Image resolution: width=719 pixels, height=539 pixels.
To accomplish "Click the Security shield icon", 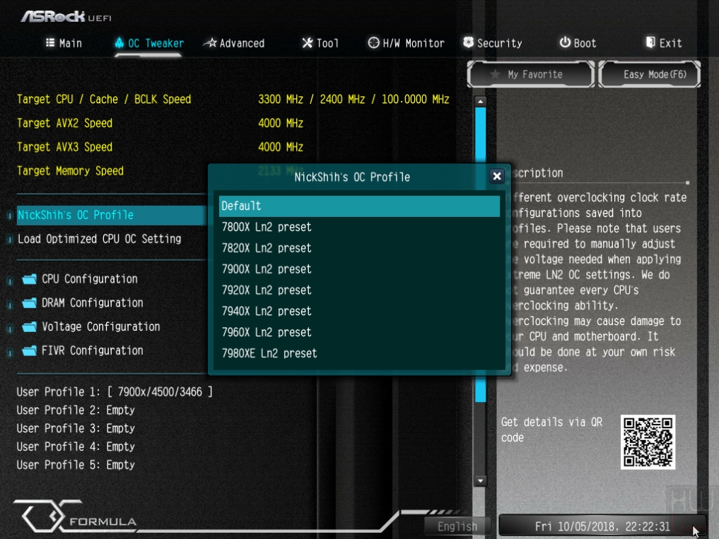I will tap(468, 42).
